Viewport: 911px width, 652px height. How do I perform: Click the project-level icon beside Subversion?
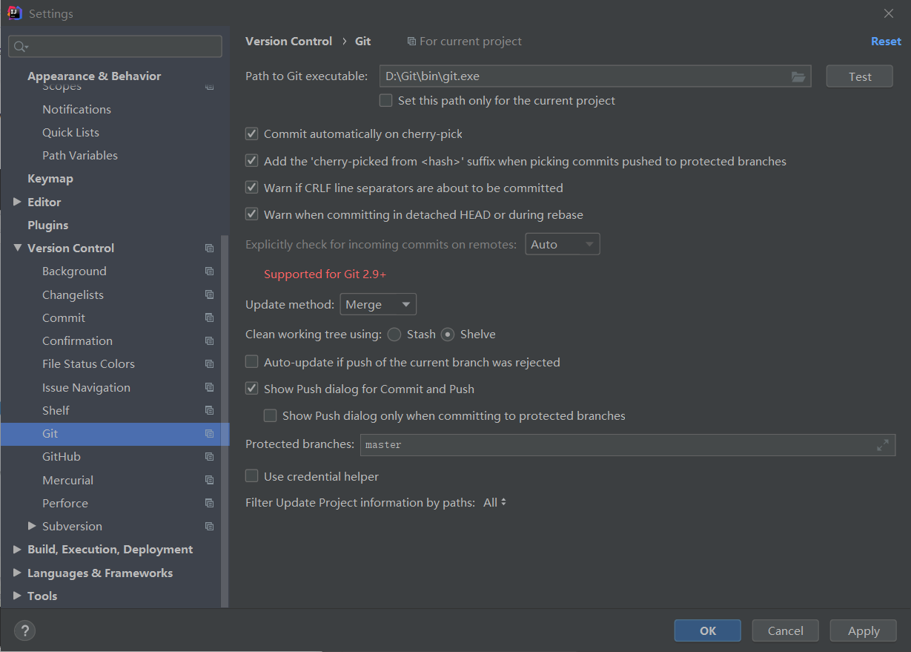click(x=209, y=527)
